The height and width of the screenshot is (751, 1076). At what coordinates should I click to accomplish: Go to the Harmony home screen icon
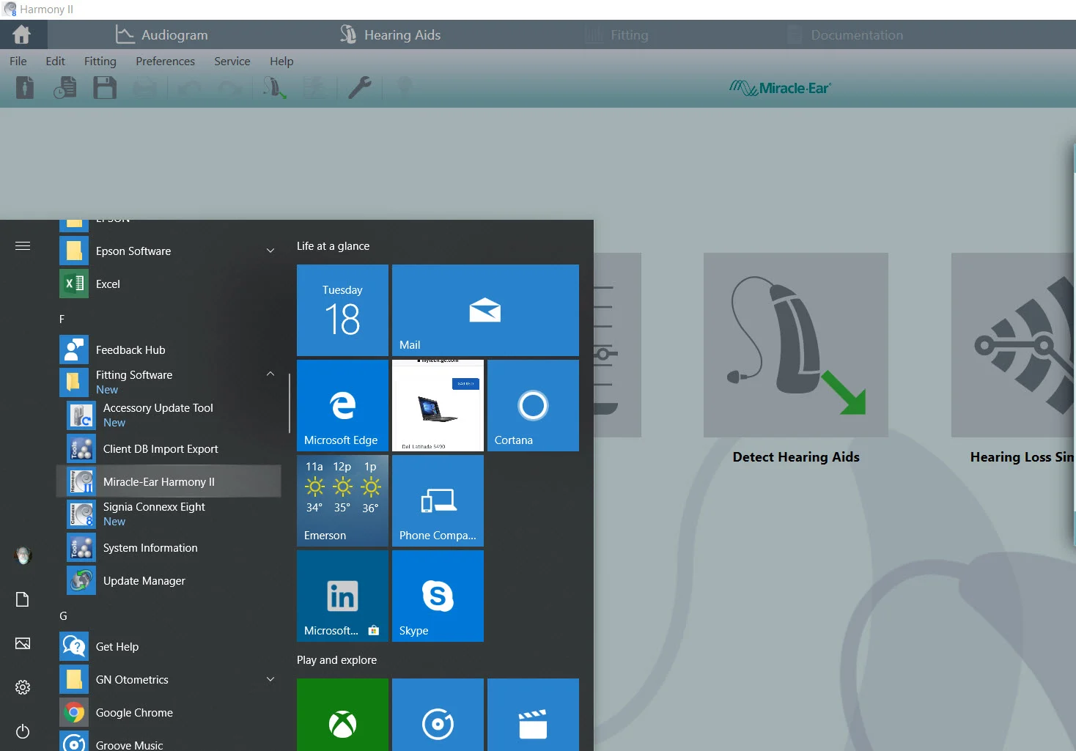point(22,34)
